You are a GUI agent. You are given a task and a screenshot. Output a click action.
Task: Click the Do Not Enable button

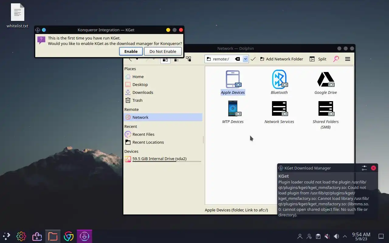(x=163, y=51)
